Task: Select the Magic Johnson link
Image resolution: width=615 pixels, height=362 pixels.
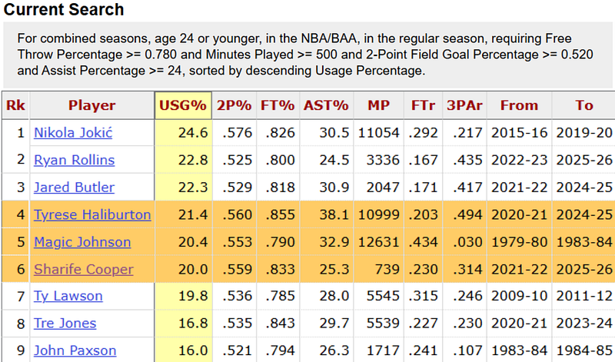Action: tap(82, 242)
